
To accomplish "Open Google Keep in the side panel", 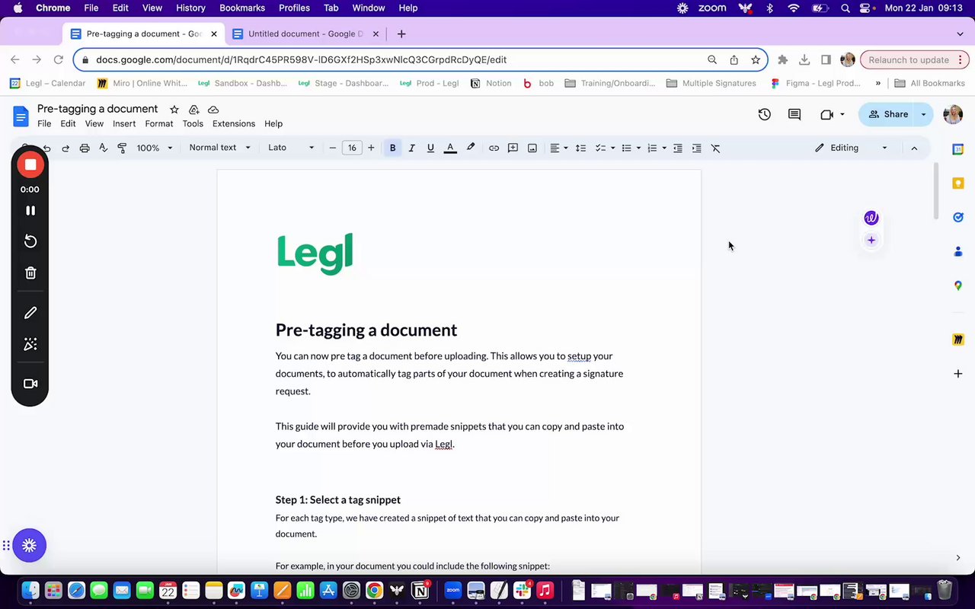I will [x=958, y=183].
